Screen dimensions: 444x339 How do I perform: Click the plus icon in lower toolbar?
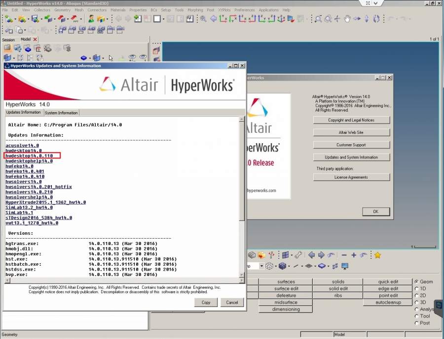click(354, 255)
